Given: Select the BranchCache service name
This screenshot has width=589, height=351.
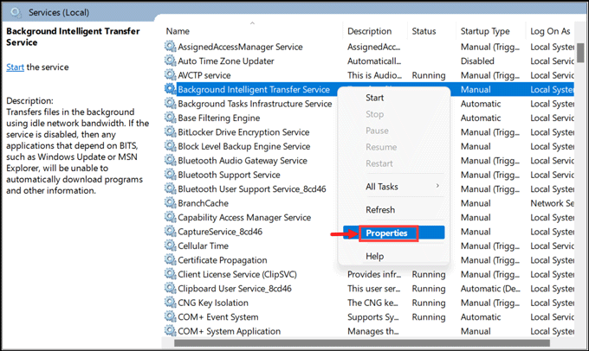Looking at the screenshot, I should click(203, 203).
